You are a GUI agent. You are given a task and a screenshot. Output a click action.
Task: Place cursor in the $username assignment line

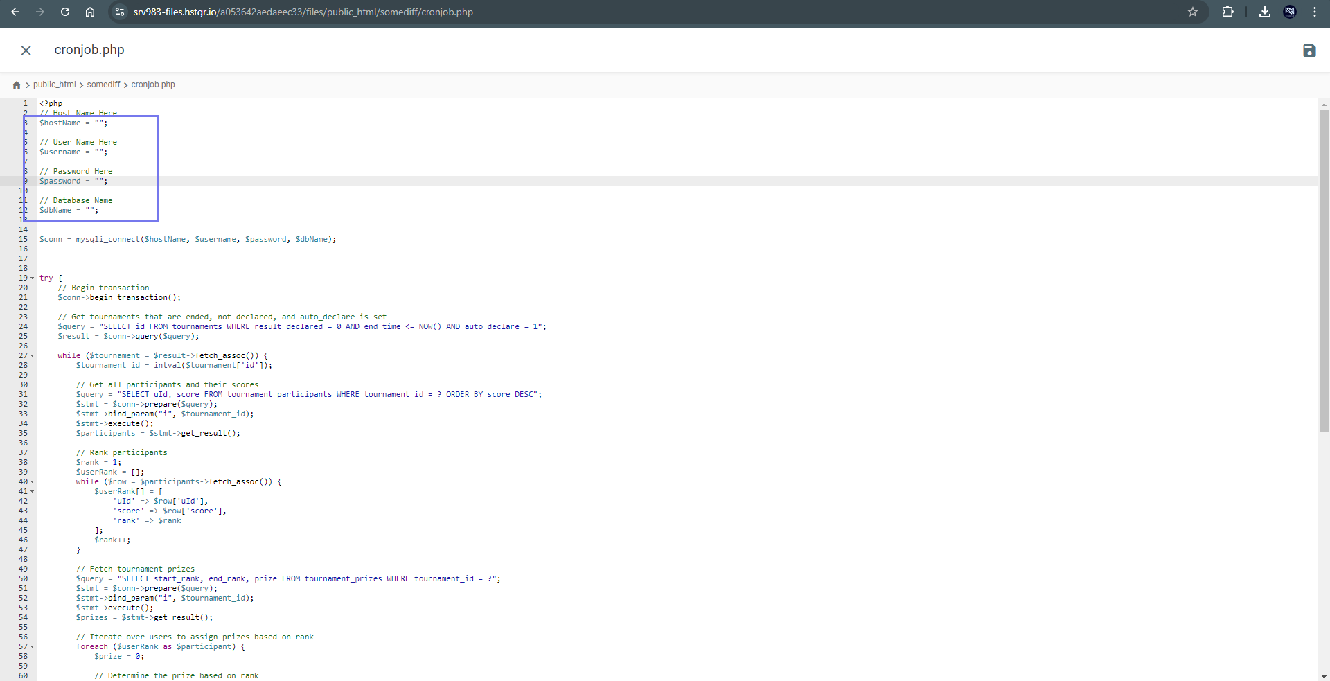point(73,152)
